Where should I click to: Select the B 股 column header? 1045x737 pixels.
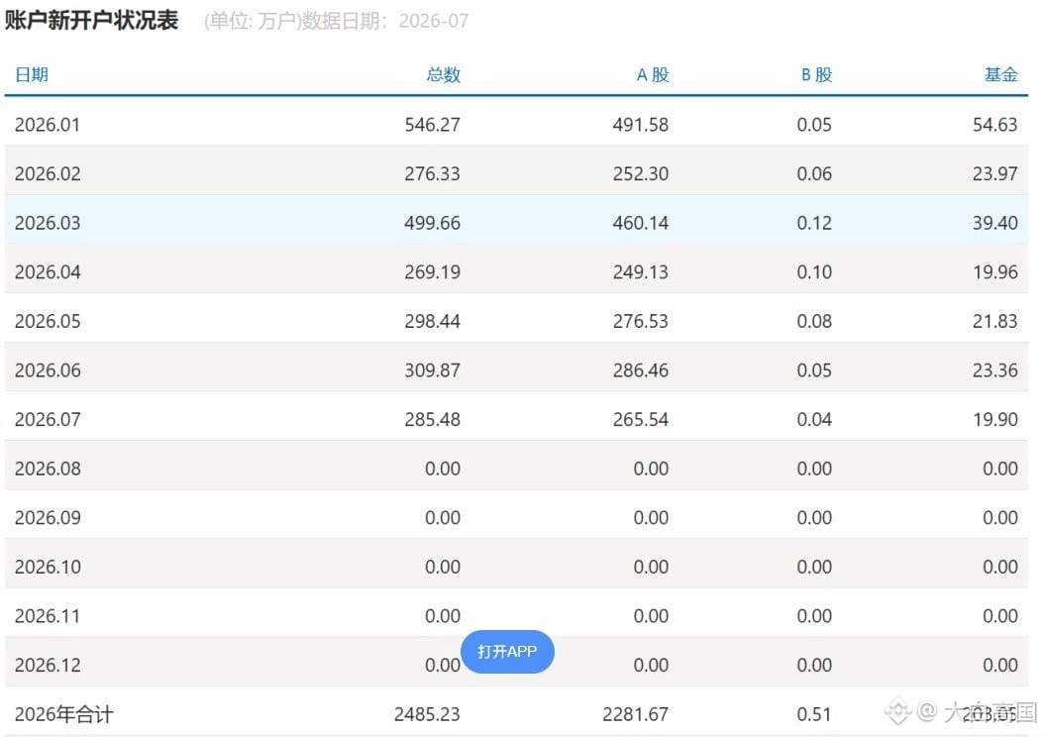tap(816, 74)
